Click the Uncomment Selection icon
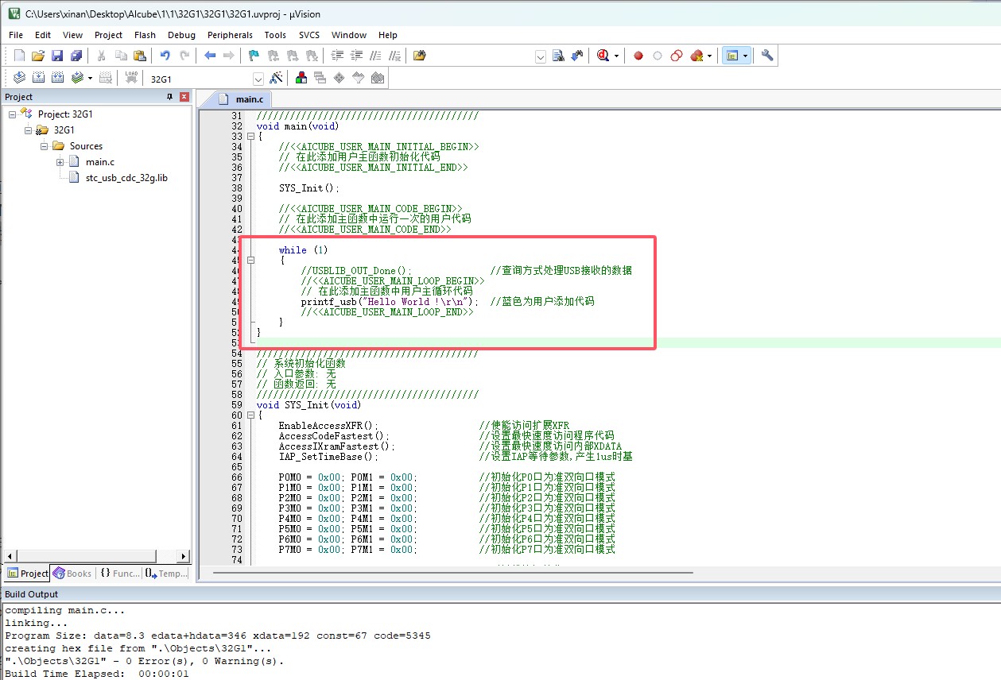1001x680 pixels. (x=394, y=56)
